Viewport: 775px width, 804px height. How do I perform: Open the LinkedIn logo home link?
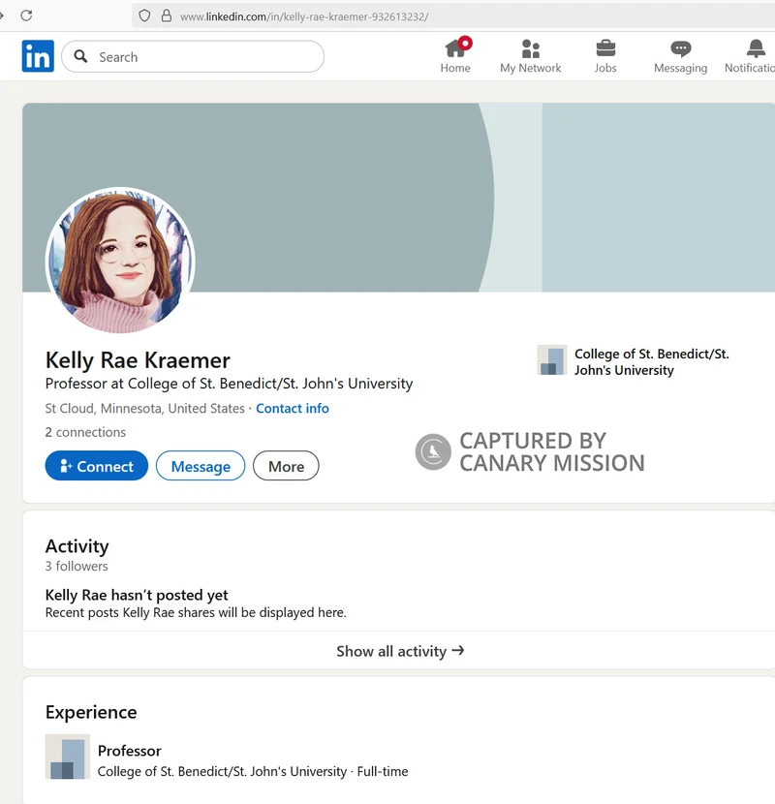pos(38,56)
